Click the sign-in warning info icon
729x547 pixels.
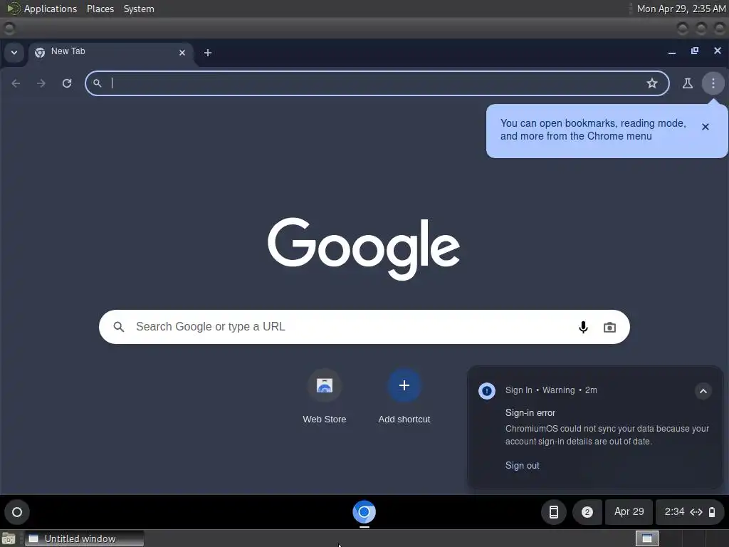tap(487, 391)
